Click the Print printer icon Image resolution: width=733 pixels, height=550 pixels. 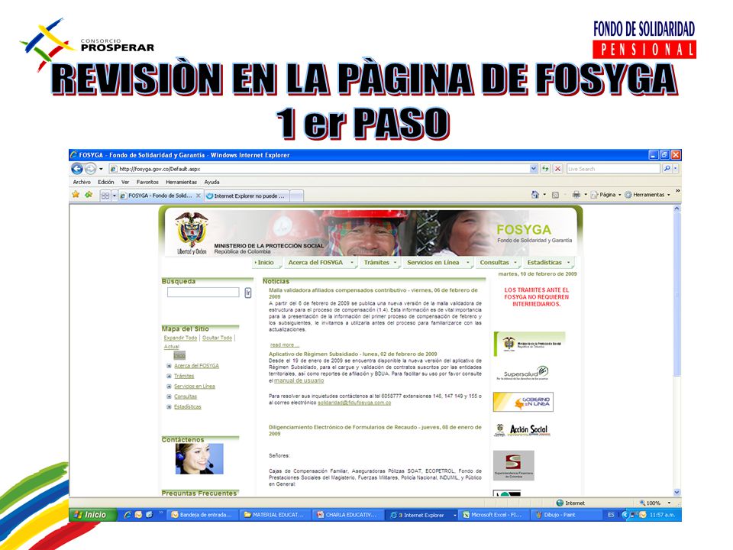tap(576, 195)
